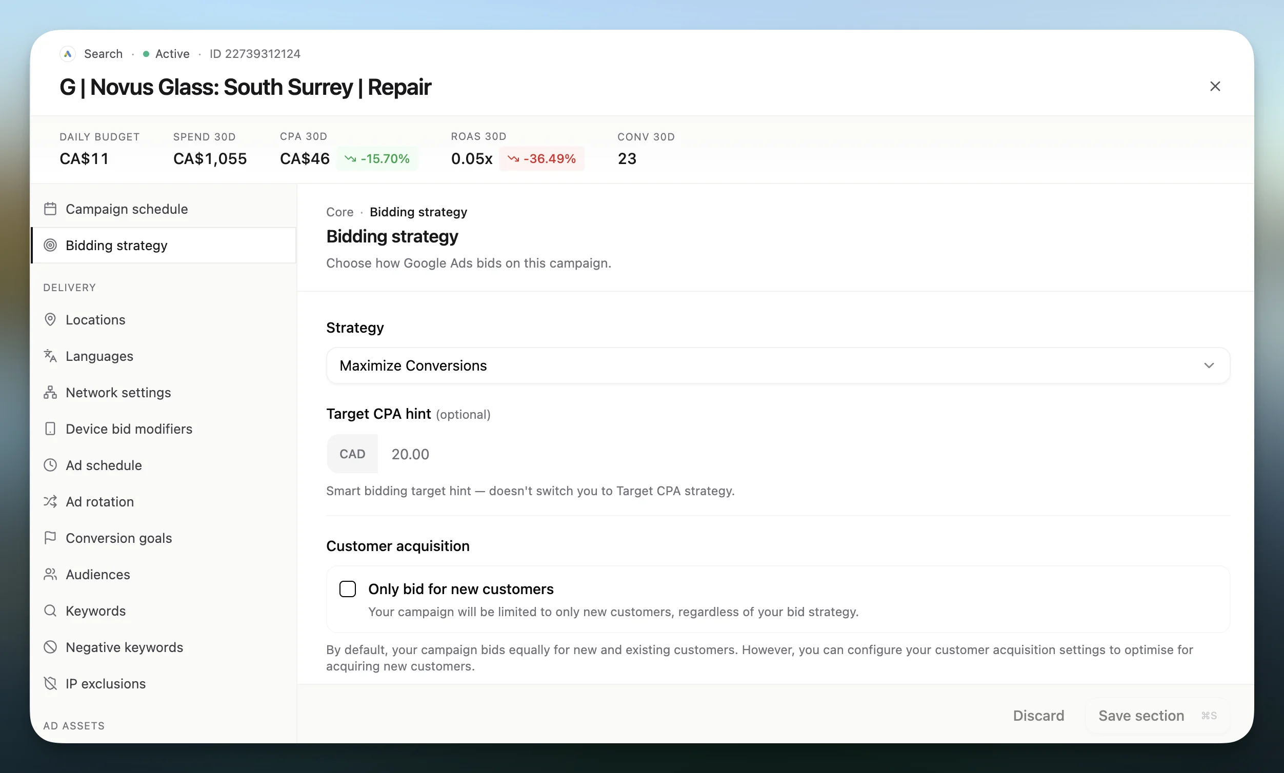
Task: Click the network icon for Network settings
Action: [50, 392]
